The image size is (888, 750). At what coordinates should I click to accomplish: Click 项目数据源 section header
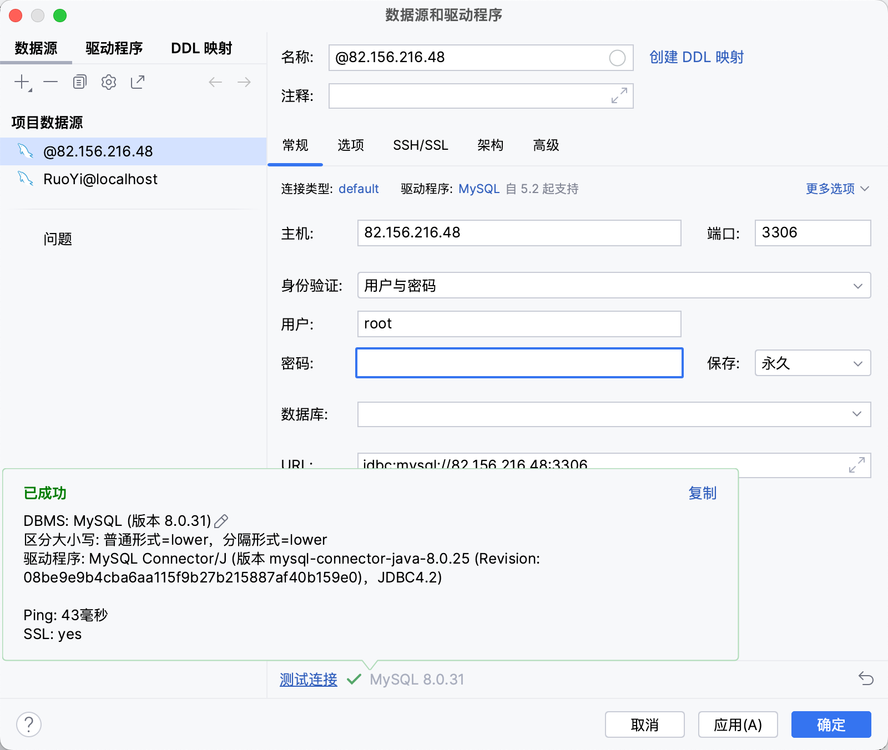[47, 123]
